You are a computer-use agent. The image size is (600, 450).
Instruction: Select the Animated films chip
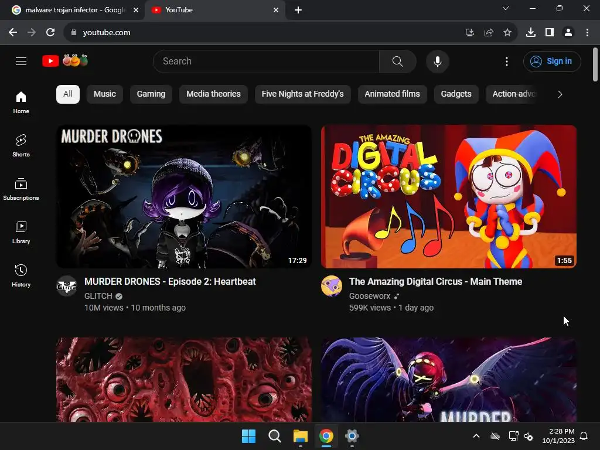pyautogui.click(x=392, y=94)
